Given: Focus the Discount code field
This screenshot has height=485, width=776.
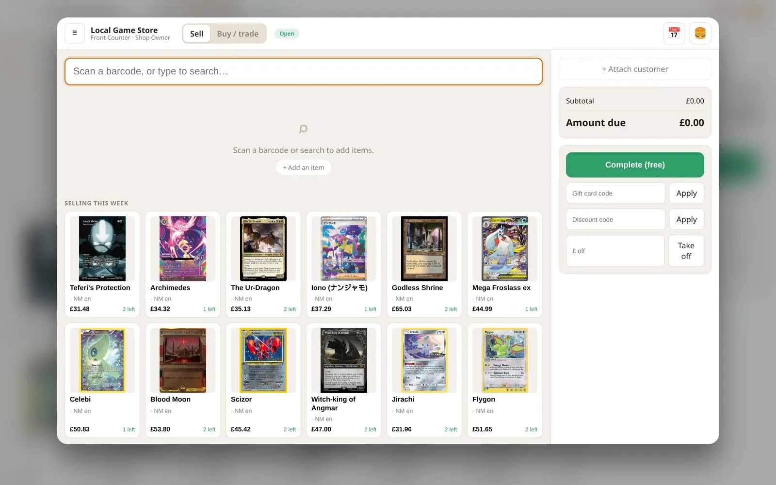Looking at the screenshot, I should click(x=615, y=219).
